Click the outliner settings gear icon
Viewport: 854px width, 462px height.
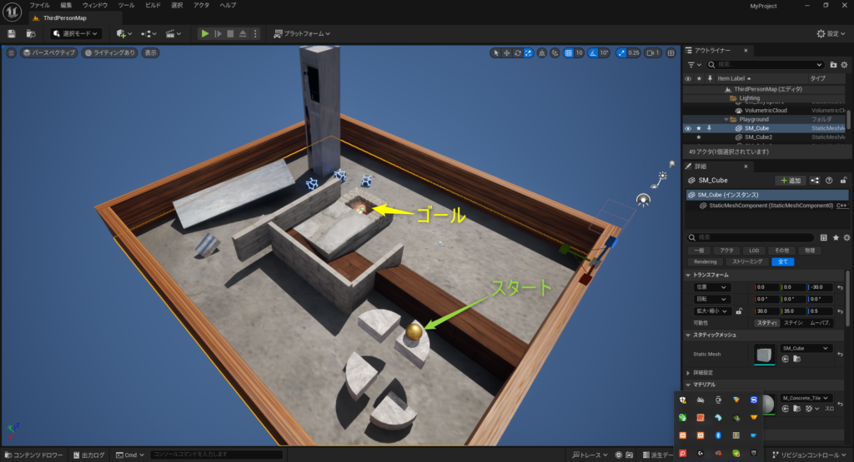point(845,64)
